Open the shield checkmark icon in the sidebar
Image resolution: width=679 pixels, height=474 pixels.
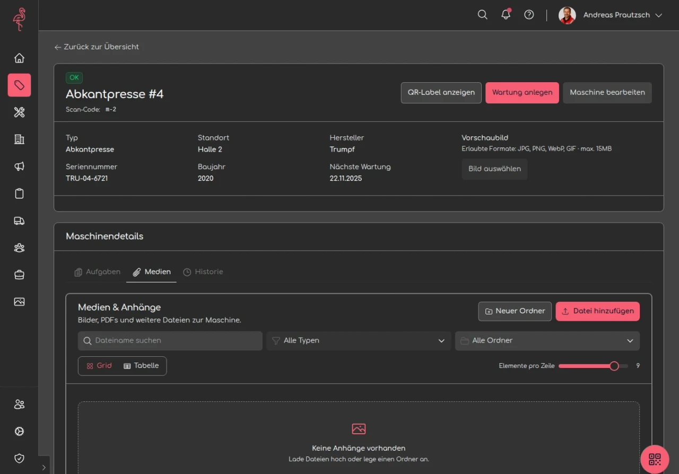[19, 459]
